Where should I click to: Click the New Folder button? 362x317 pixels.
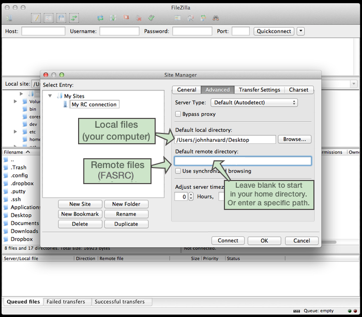[x=126, y=204]
